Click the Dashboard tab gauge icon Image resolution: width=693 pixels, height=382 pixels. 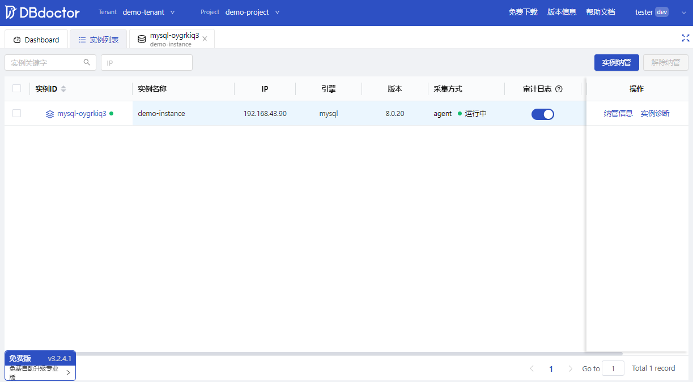(x=17, y=40)
